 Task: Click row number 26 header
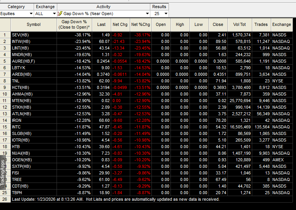5,199
